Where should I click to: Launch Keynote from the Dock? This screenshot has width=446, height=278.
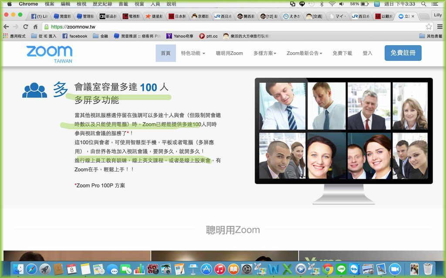coord(193,268)
